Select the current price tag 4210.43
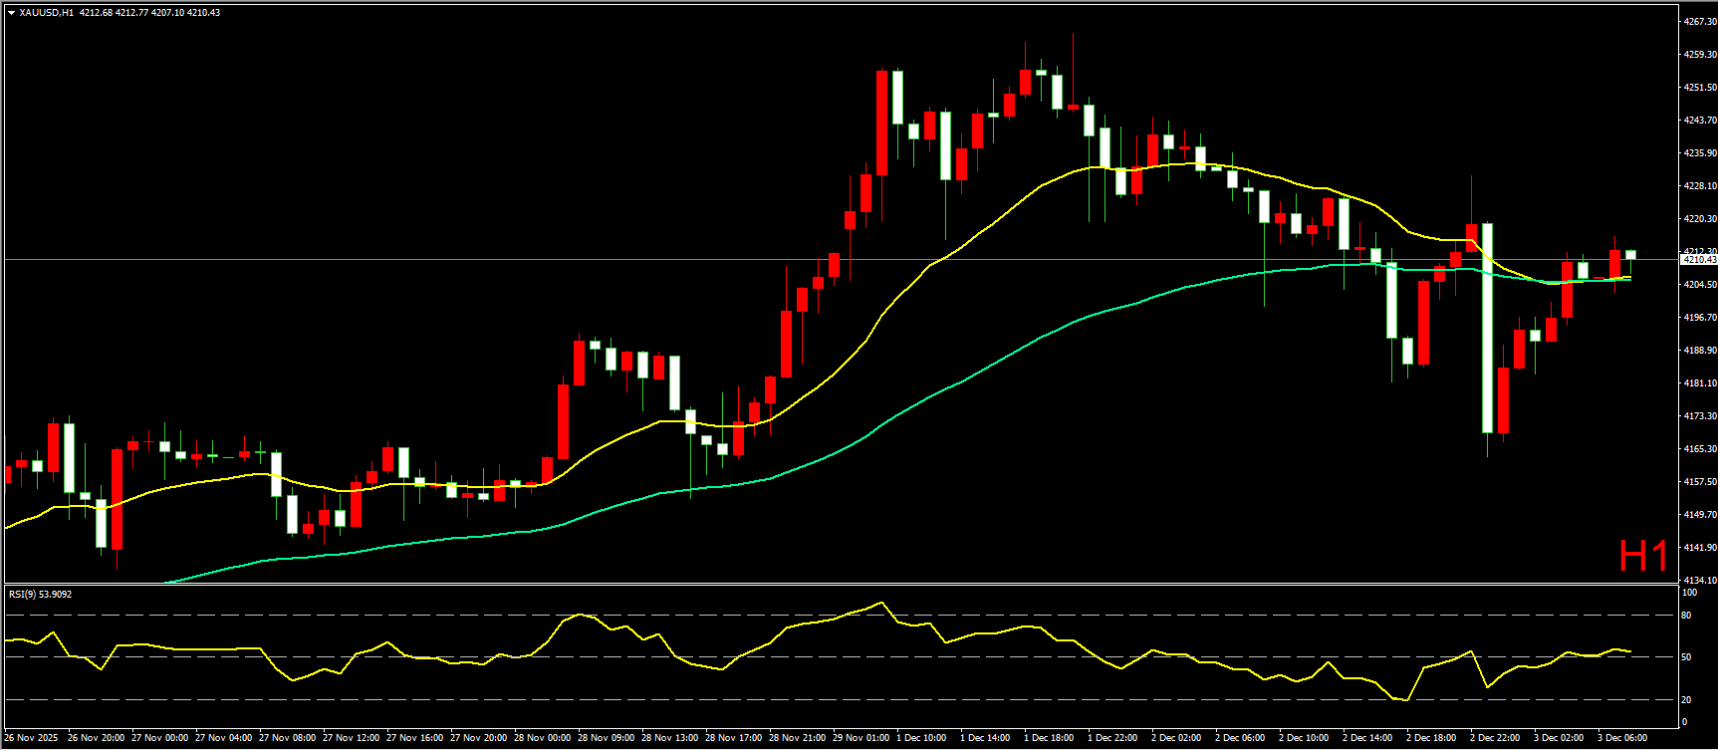This screenshot has width=1718, height=751. [1698, 260]
